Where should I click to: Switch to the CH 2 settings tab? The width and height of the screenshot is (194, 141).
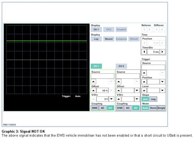click(121, 66)
